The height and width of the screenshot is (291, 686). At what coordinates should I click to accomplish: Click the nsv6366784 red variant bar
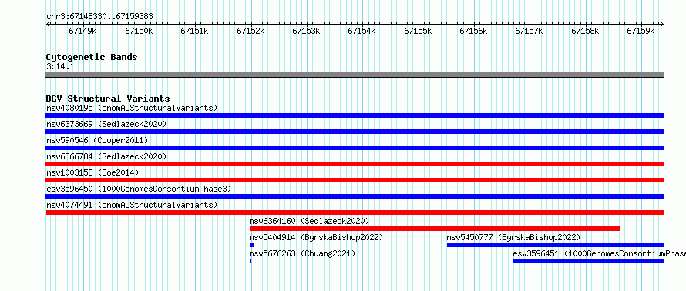click(355, 164)
